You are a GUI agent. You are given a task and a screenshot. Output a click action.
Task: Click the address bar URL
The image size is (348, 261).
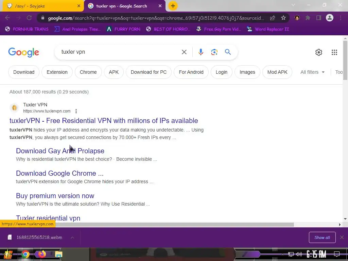pyautogui.click(x=156, y=18)
